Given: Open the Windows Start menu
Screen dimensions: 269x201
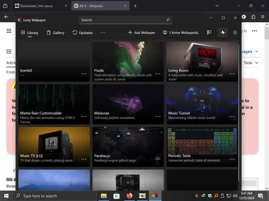Looking at the screenshot, I should pos(6,196).
